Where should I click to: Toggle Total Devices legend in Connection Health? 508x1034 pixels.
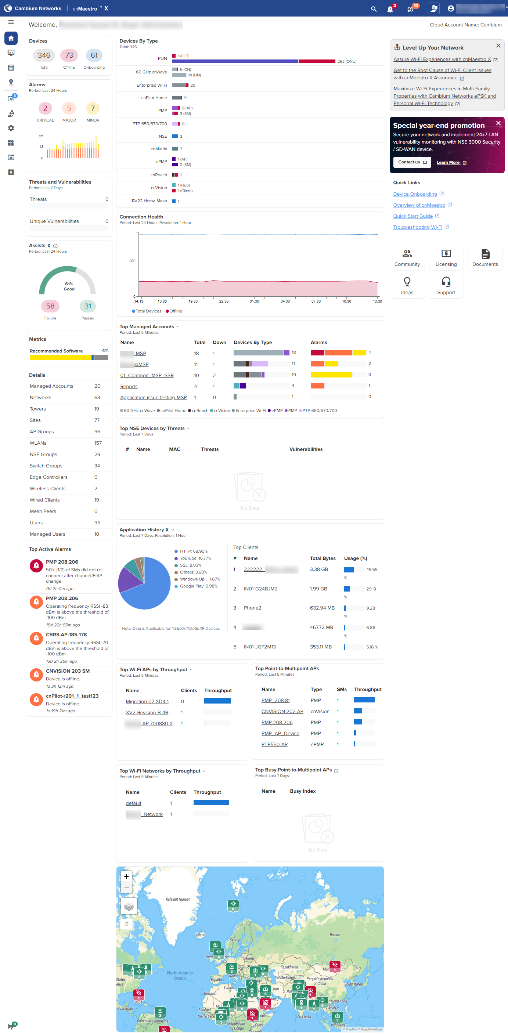147,311
